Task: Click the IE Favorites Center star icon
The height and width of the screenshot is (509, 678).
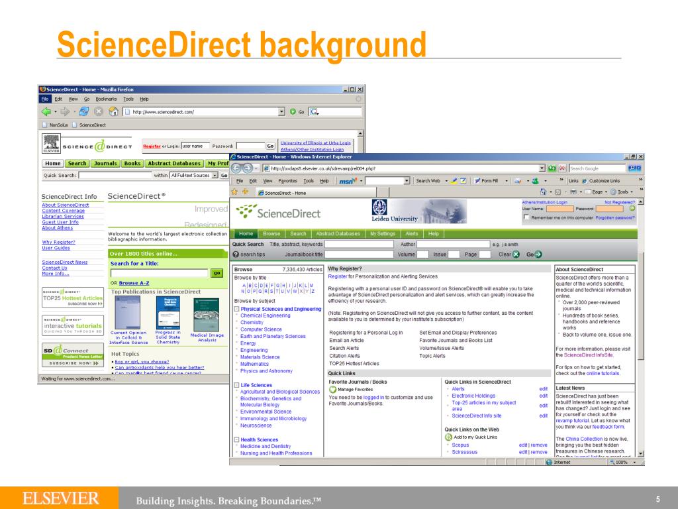Action: 235,192
